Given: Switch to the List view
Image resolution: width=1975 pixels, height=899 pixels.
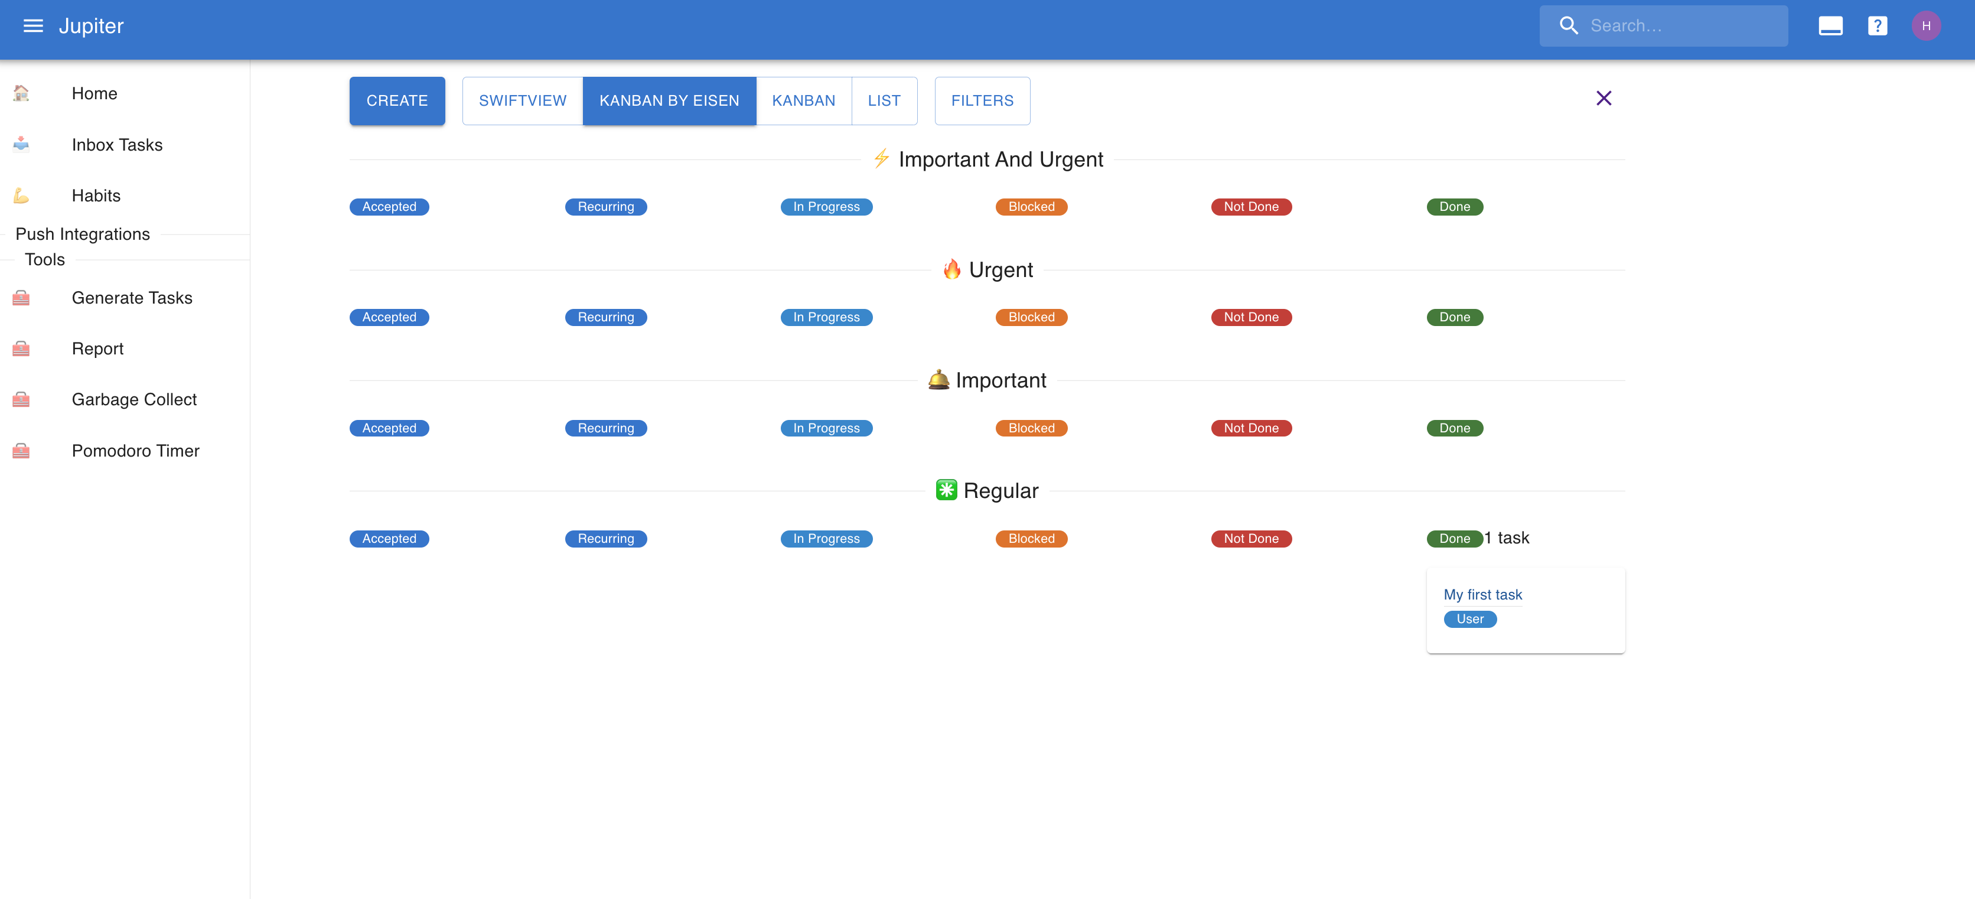Looking at the screenshot, I should coord(883,100).
